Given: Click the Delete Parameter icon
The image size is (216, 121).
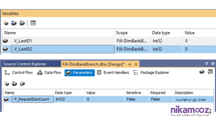Looking at the screenshot, I should [x=14, y=84].
